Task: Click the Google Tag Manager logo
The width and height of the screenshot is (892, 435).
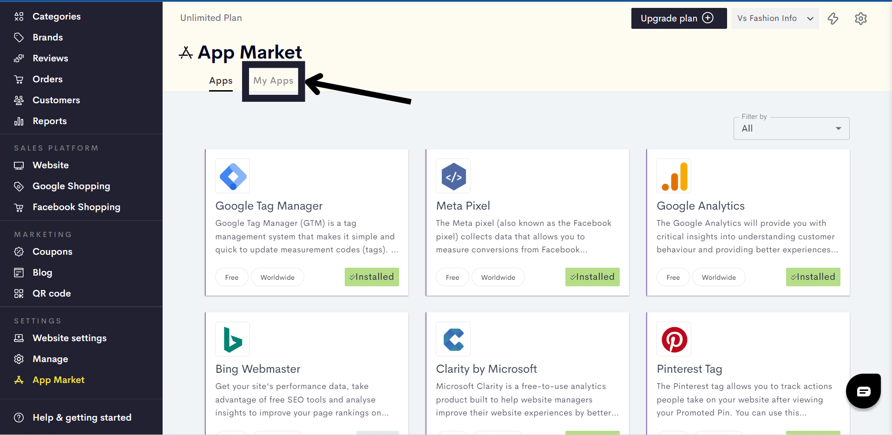Action: [x=233, y=176]
